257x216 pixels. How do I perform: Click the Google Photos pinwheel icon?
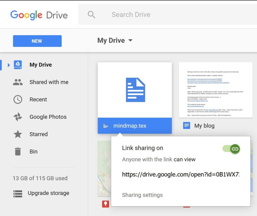(x=18, y=117)
